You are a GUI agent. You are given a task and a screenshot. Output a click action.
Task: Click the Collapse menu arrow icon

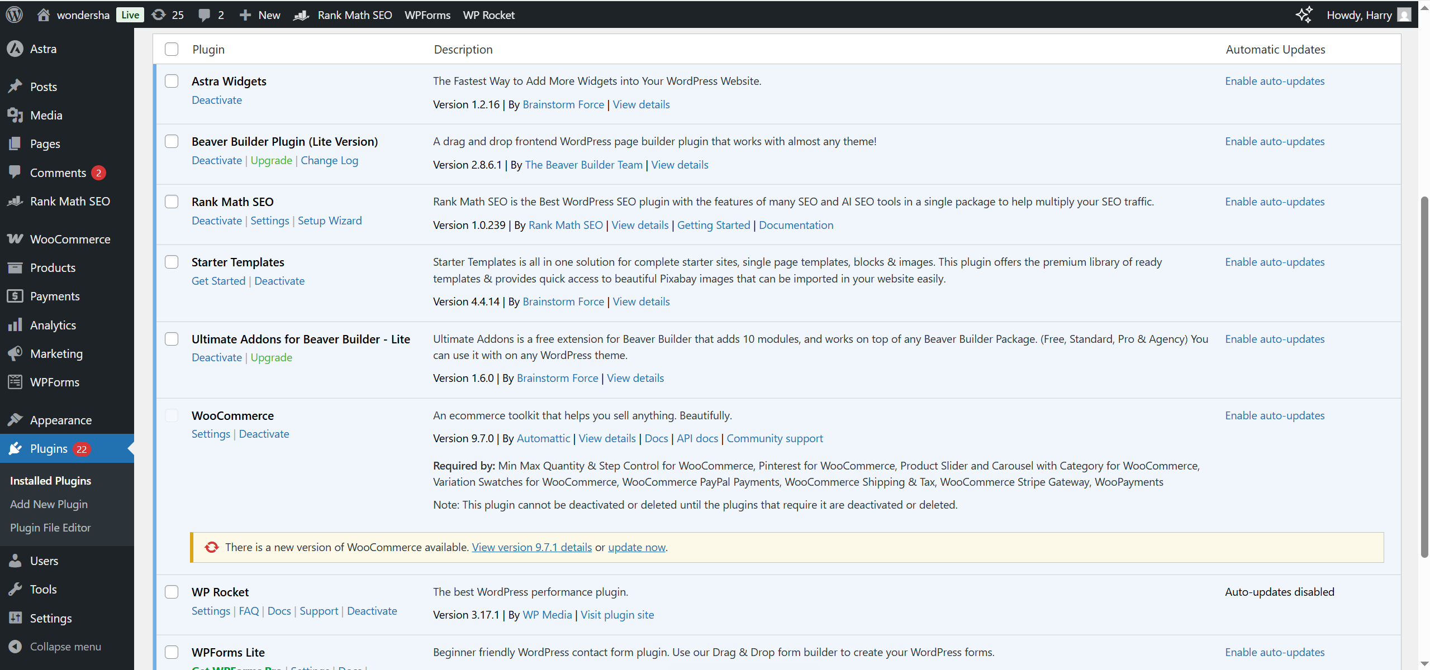pos(15,646)
